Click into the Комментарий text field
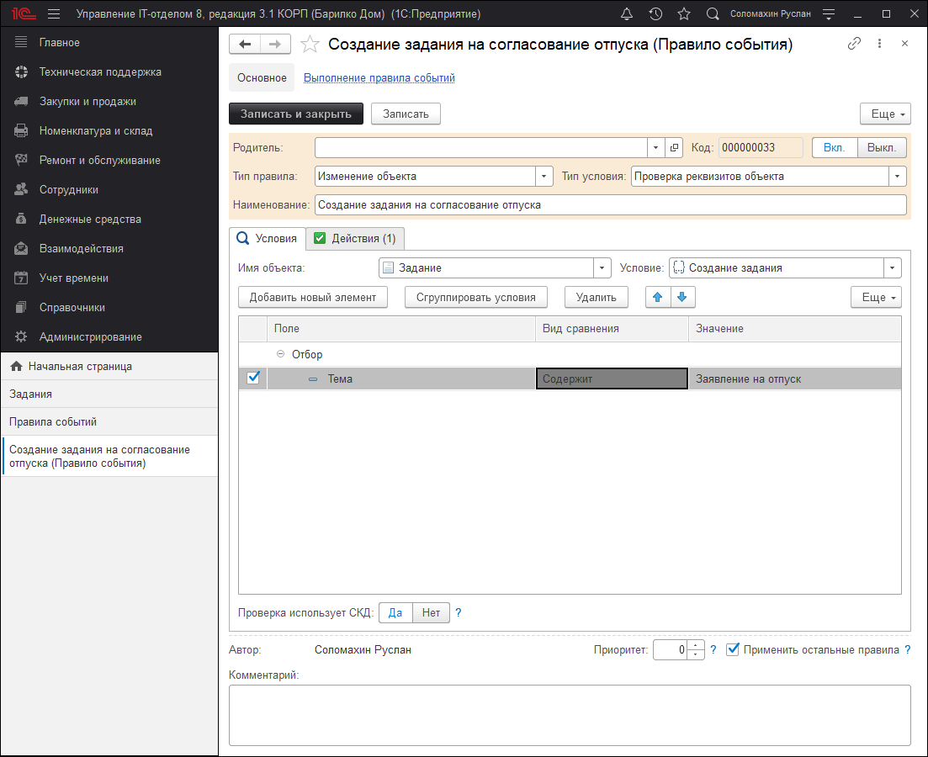The height and width of the screenshot is (757, 928). tap(569, 714)
